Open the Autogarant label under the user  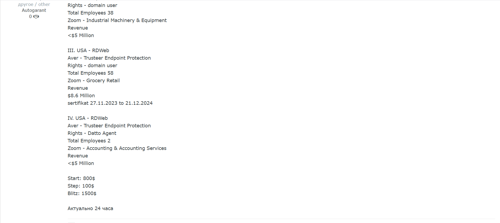pos(34,10)
